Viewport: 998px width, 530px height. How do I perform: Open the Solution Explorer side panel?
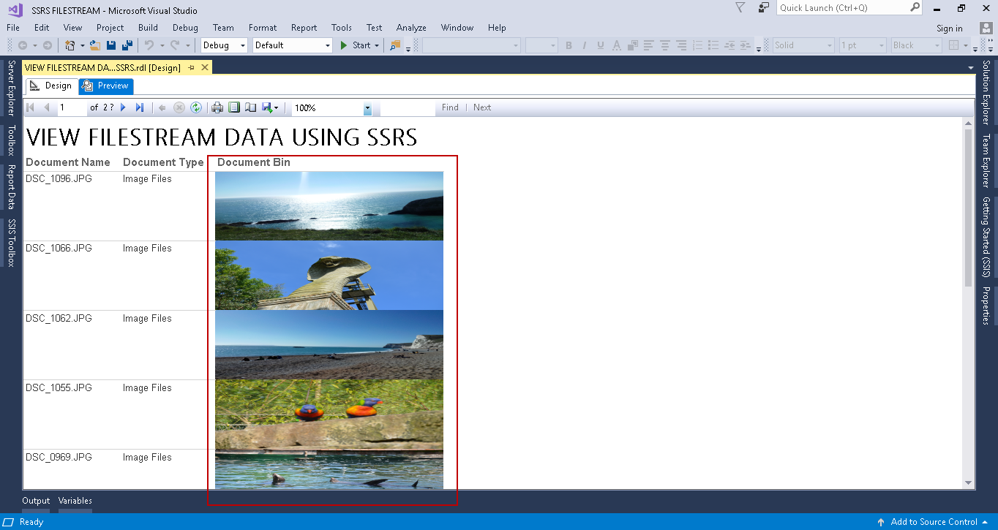coord(986,93)
